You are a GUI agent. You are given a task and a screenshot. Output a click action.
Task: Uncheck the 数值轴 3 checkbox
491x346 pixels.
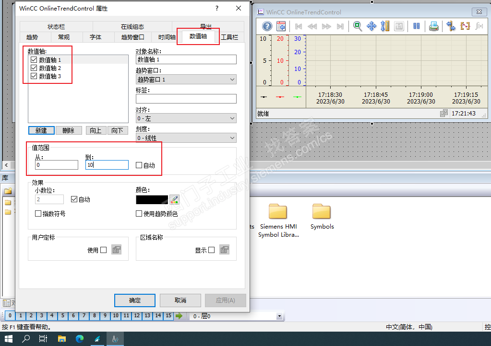click(34, 76)
